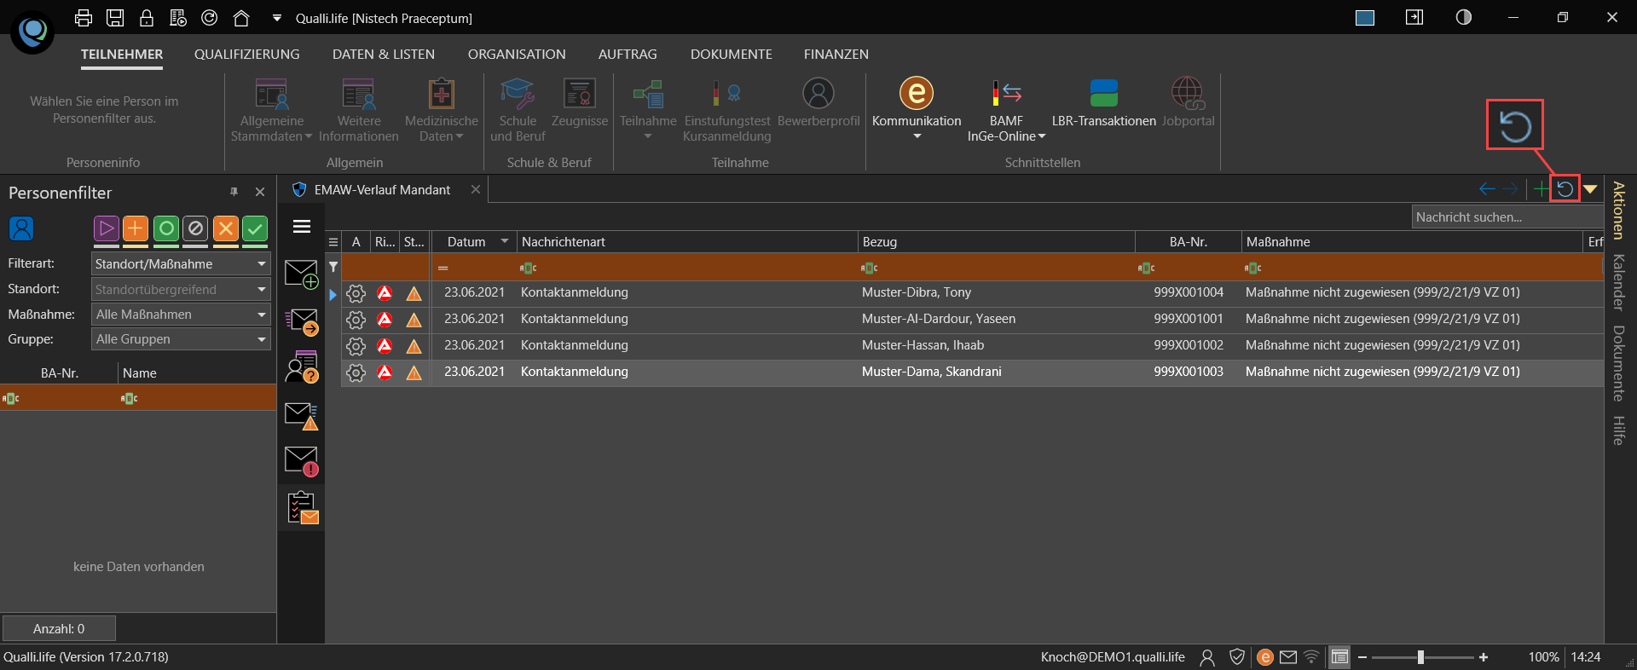Click the back arrow navigation icon
The width and height of the screenshot is (1637, 670).
click(x=1487, y=189)
